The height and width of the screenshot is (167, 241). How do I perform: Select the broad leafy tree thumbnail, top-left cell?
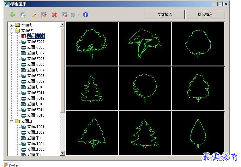click(x=92, y=44)
